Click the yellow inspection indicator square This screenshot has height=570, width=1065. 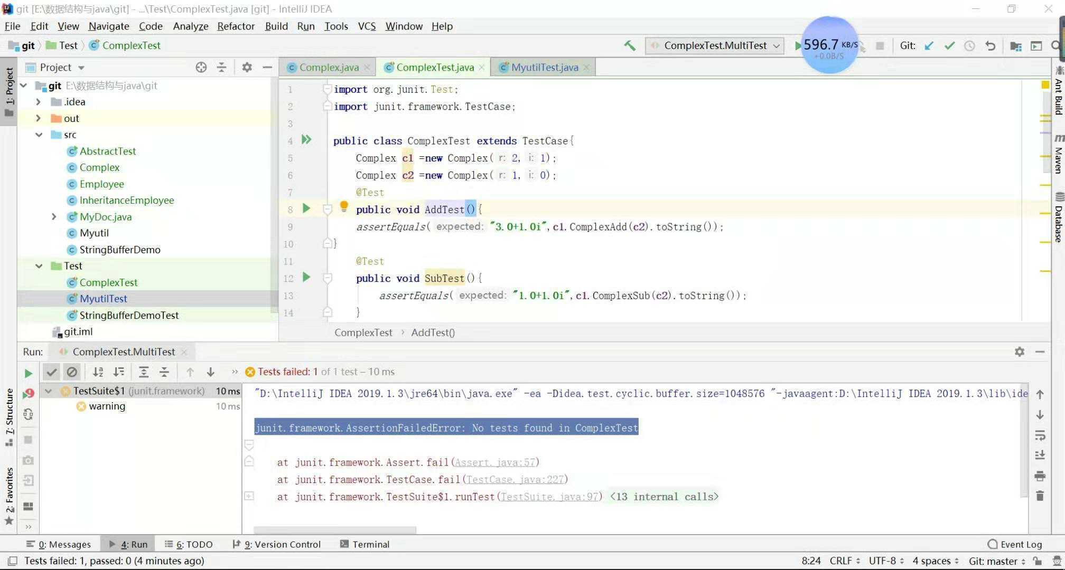[1045, 84]
